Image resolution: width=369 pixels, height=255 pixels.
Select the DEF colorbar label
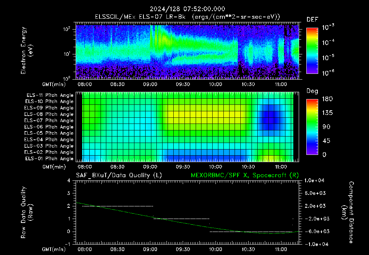[312, 19]
